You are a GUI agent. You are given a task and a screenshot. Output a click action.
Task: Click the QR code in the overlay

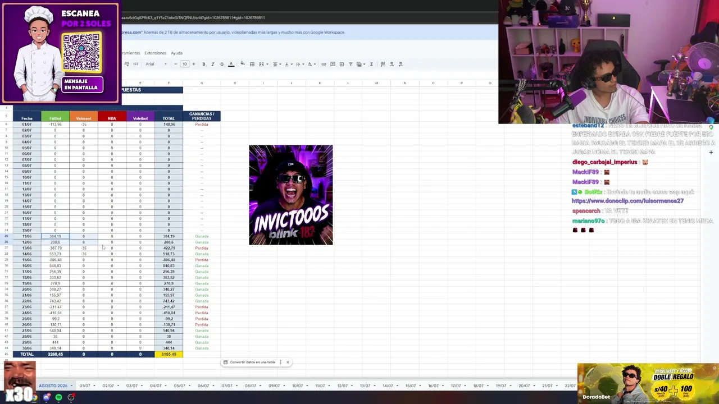coord(81,52)
